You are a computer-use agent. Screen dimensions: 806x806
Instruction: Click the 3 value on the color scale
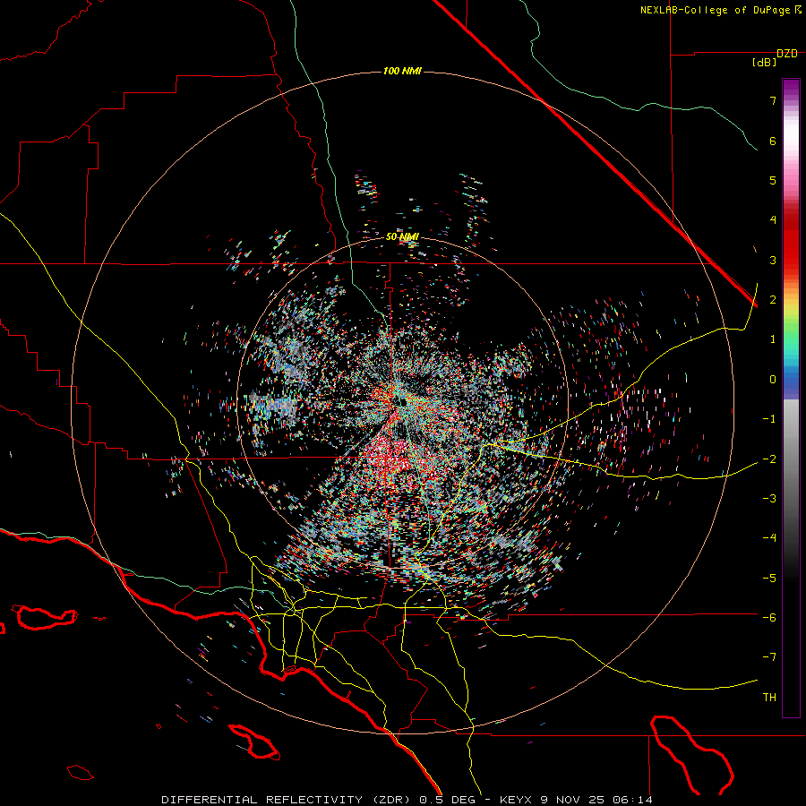pos(773,260)
